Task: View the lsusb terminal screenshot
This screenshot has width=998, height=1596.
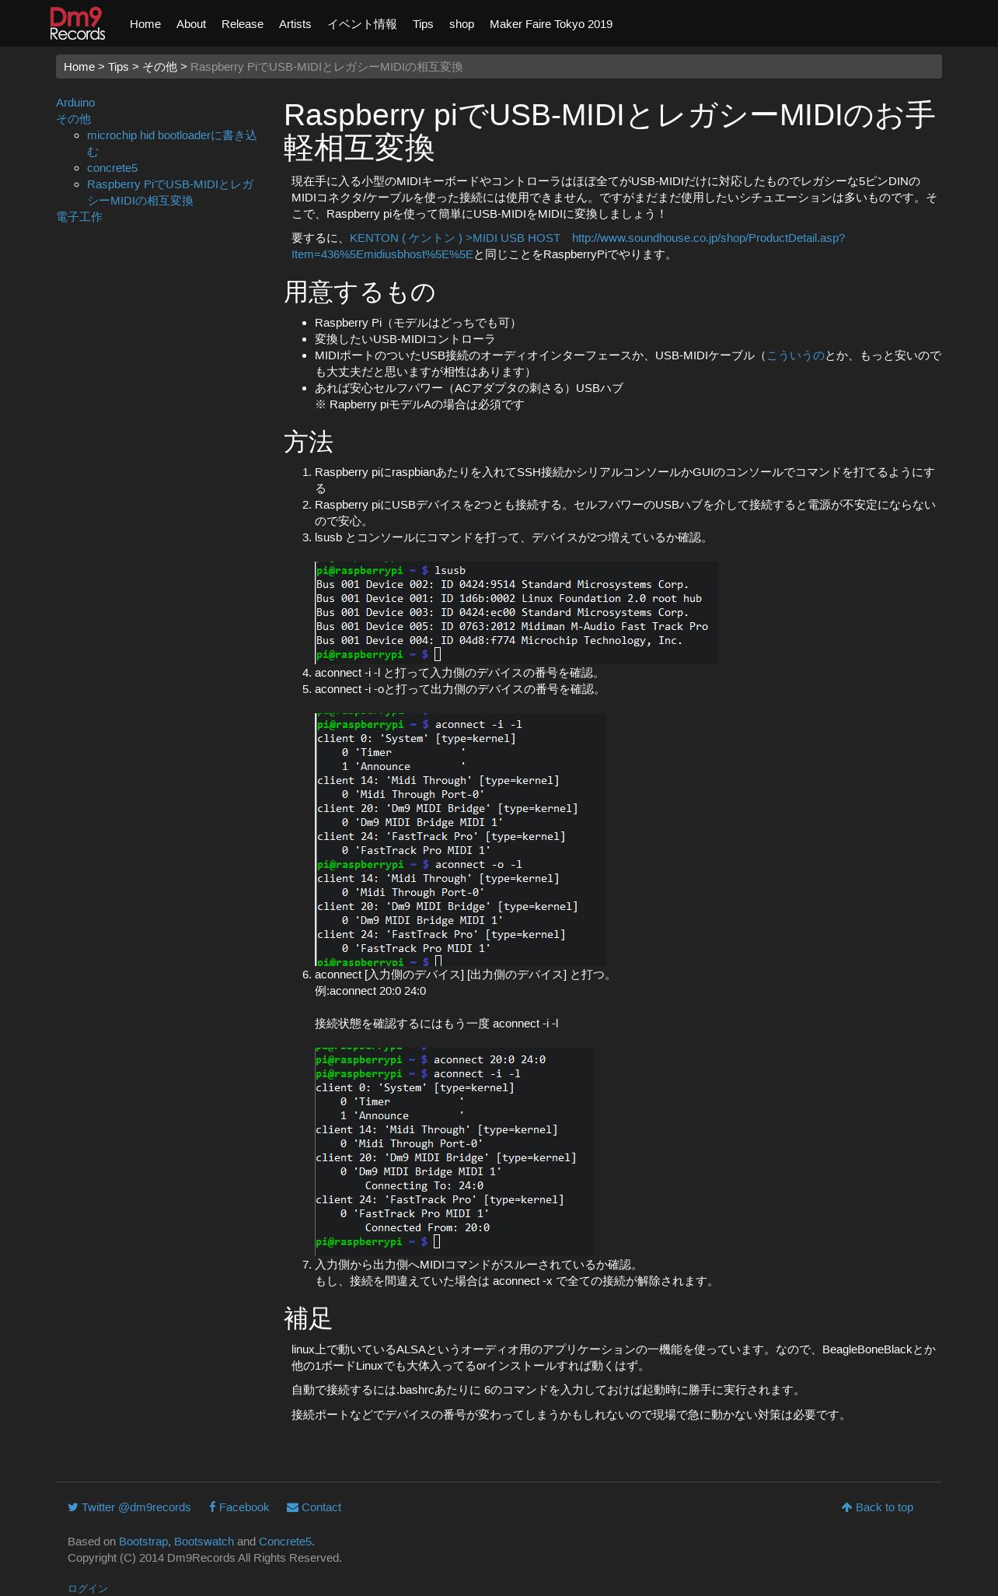Action: [516, 612]
